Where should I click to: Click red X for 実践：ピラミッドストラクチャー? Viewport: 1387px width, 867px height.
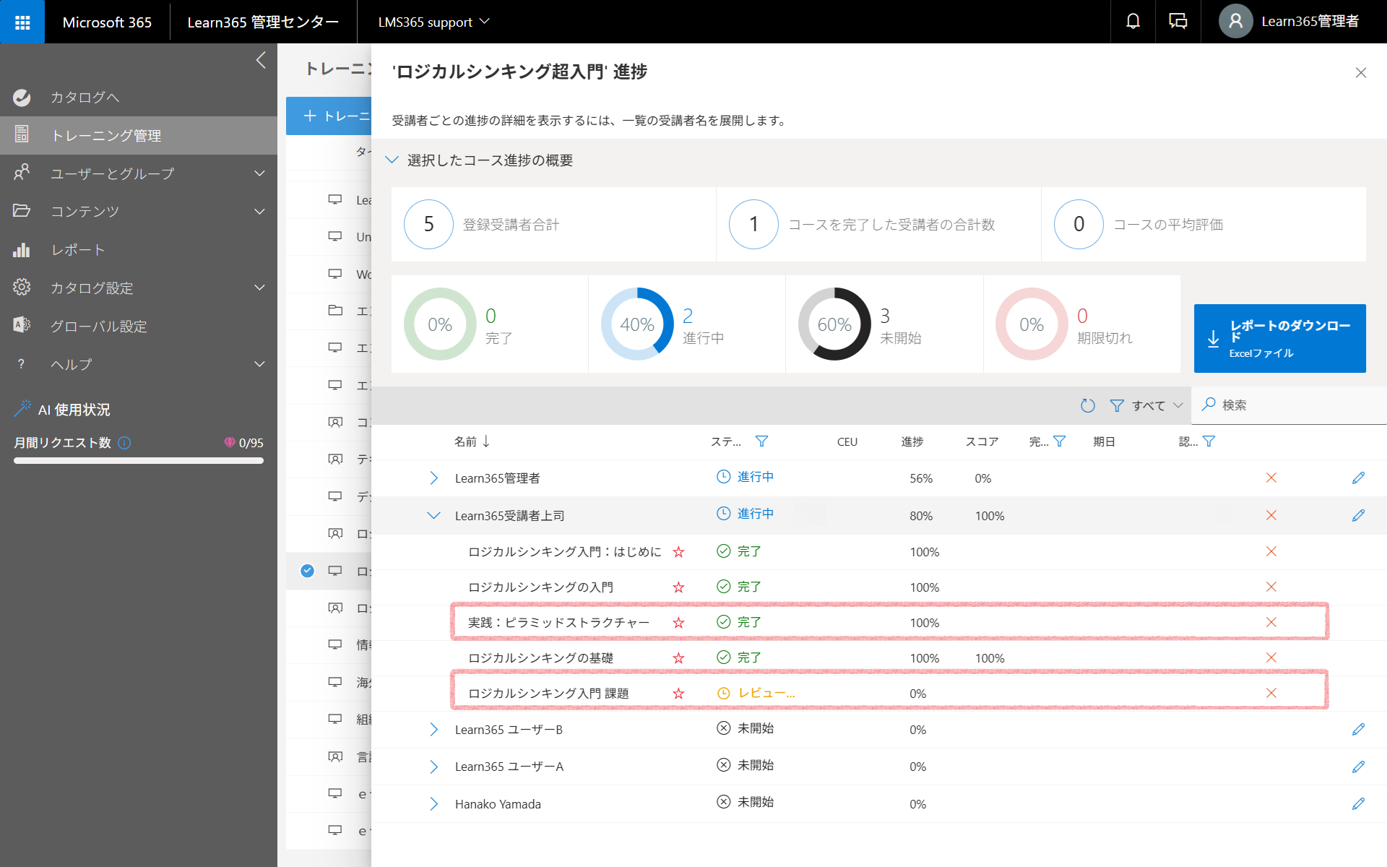coord(1271,623)
